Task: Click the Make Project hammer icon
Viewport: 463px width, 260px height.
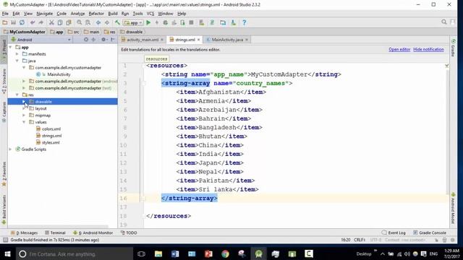Action: [x=117, y=22]
